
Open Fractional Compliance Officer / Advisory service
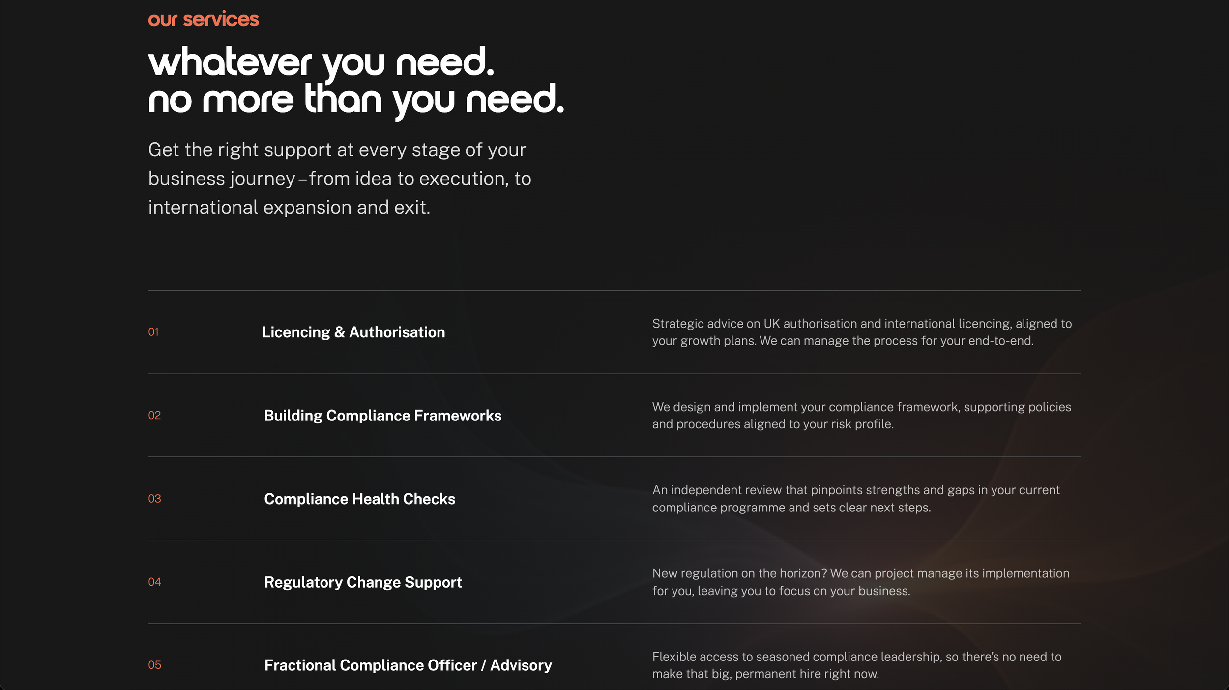click(408, 665)
